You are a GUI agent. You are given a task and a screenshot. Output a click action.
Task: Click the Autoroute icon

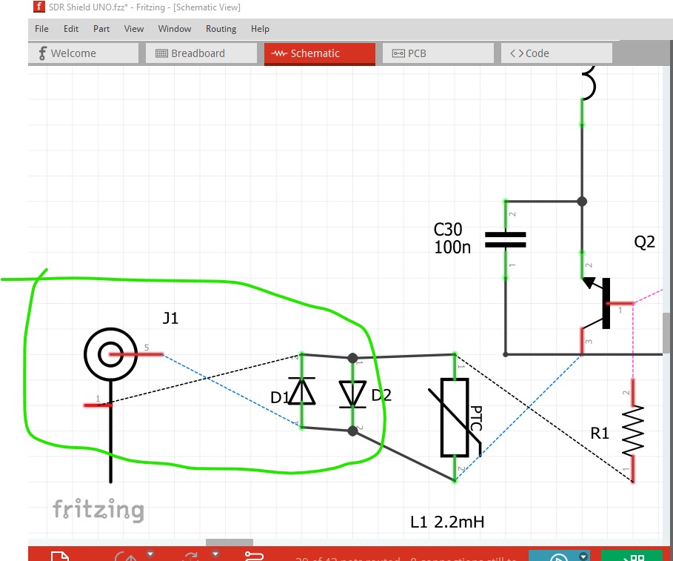[254, 557]
